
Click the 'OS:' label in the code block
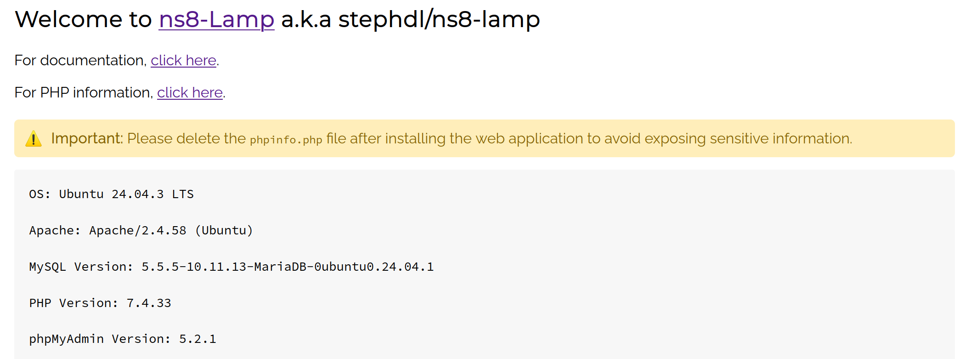click(40, 194)
